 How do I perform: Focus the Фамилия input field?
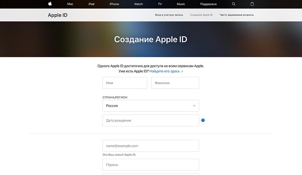[x=175, y=83]
